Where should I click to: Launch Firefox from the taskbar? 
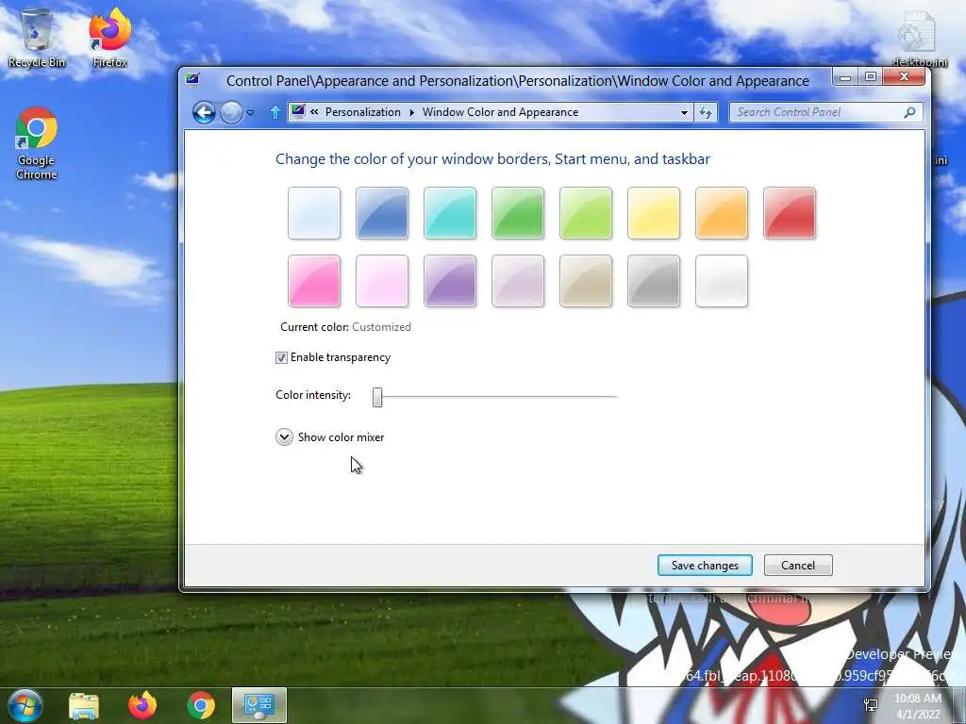(142, 705)
